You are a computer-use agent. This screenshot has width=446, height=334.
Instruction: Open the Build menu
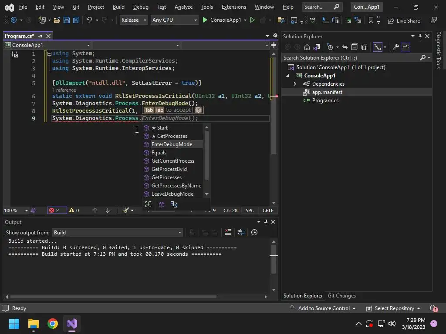coord(118,7)
